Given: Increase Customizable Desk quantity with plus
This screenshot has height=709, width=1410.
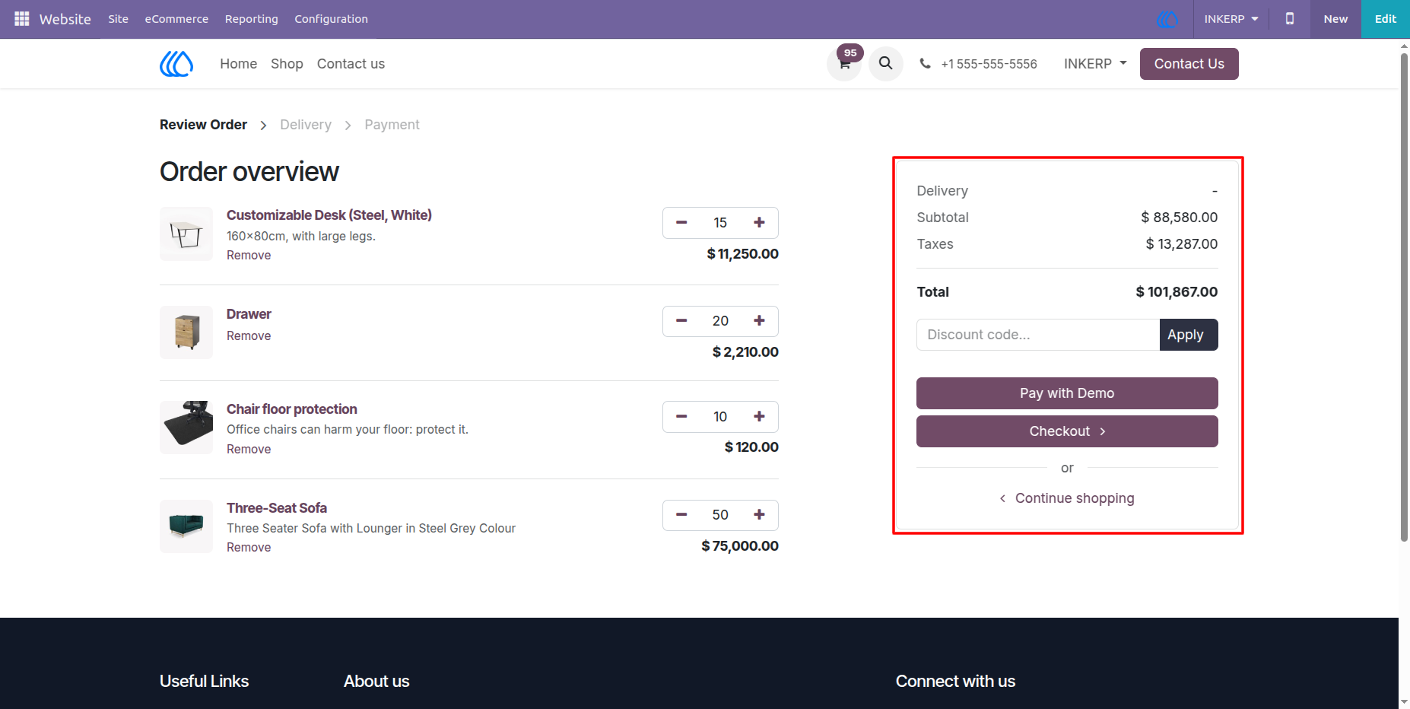Looking at the screenshot, I should tap(759, 223).
